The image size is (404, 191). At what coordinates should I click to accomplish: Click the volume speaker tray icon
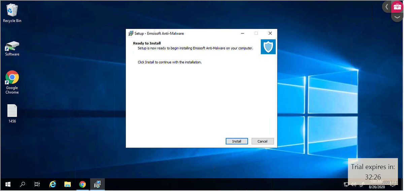coord(354,184)
